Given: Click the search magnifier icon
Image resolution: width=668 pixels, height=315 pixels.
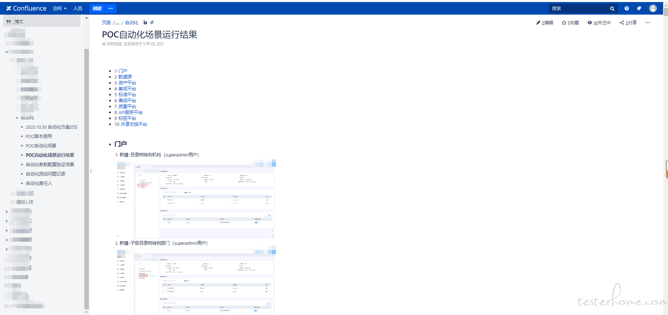Looking at the screenshot, I should [x=612, y=9].
